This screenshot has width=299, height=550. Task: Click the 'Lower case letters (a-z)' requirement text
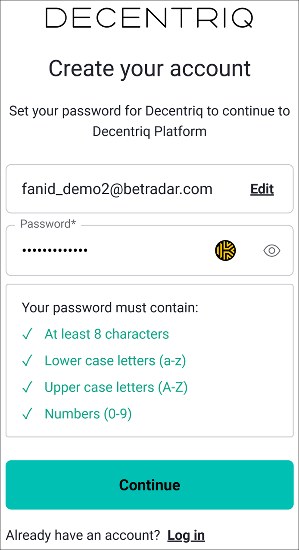(x=115, y=361)
